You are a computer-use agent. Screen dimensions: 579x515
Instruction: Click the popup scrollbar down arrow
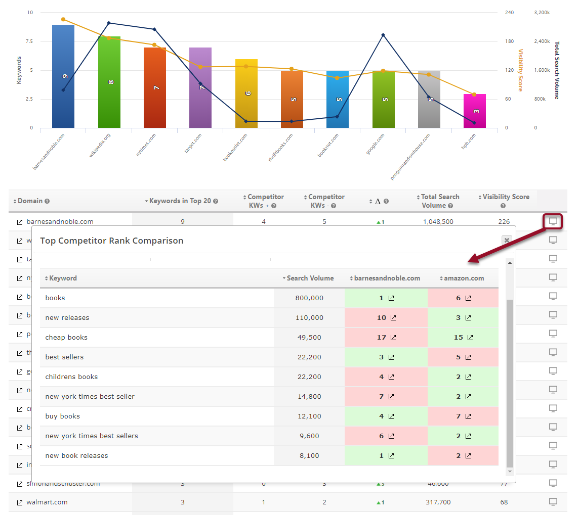[510, 472]
